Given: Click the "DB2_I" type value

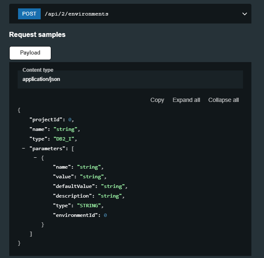Looking at the screenshot, I should click(x=66, y=138).
